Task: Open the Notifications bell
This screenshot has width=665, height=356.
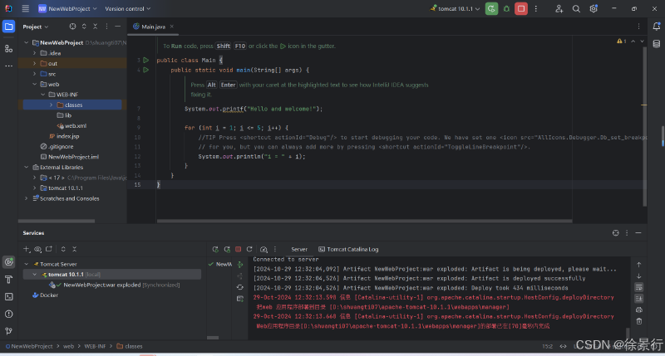Action: coord(657,27)
